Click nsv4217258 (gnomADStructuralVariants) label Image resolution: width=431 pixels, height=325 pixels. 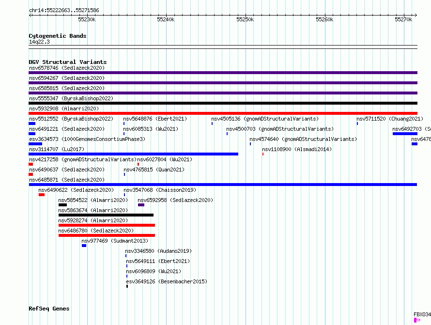(83, 159)
